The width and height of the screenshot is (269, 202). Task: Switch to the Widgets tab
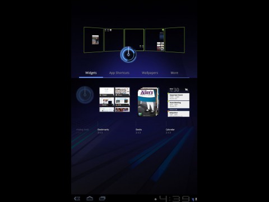click(x=91, y=73)
